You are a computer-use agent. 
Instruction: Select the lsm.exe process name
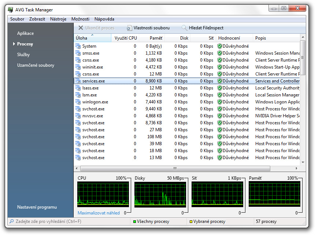point(90,95)
